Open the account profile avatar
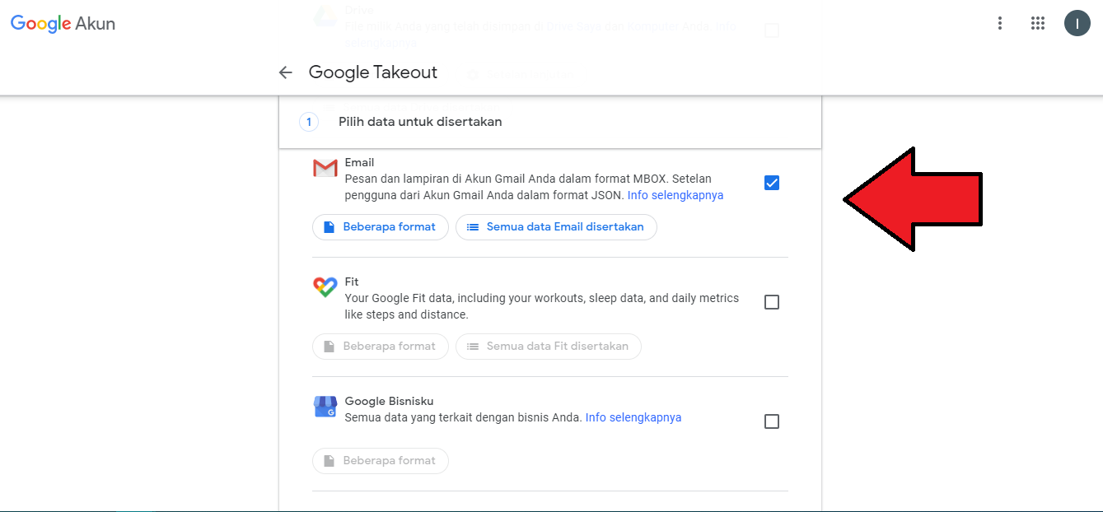 tap(1077, 23)
